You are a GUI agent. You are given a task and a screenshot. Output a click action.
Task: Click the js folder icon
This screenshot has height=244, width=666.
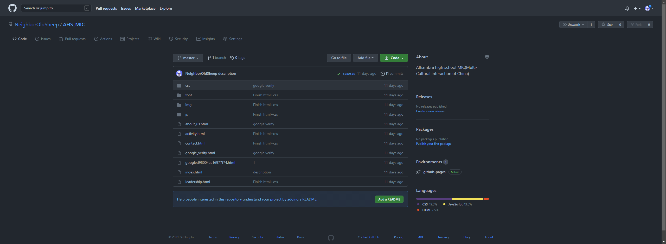[179, 115]
